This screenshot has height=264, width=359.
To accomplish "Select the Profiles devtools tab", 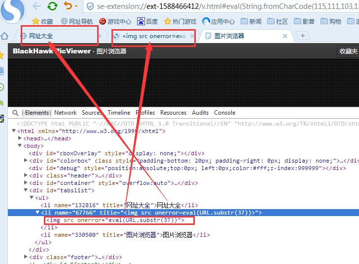I will click(x=145, y=113).
